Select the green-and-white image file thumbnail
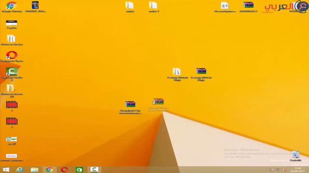The width and height of the screenshot is (309, 173). point(12,139)
